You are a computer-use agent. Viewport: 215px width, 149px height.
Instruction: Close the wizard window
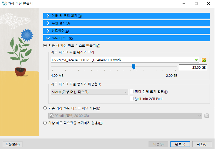[x=209, y=4]
